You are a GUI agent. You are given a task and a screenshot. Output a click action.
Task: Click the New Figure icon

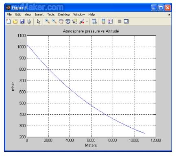(9, 21)
